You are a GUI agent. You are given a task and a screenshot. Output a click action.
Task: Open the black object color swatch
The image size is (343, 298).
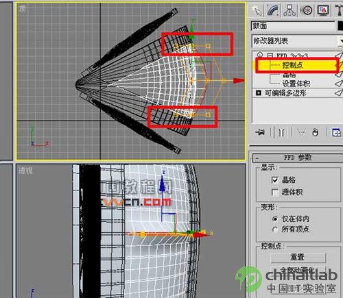point(340,26)
